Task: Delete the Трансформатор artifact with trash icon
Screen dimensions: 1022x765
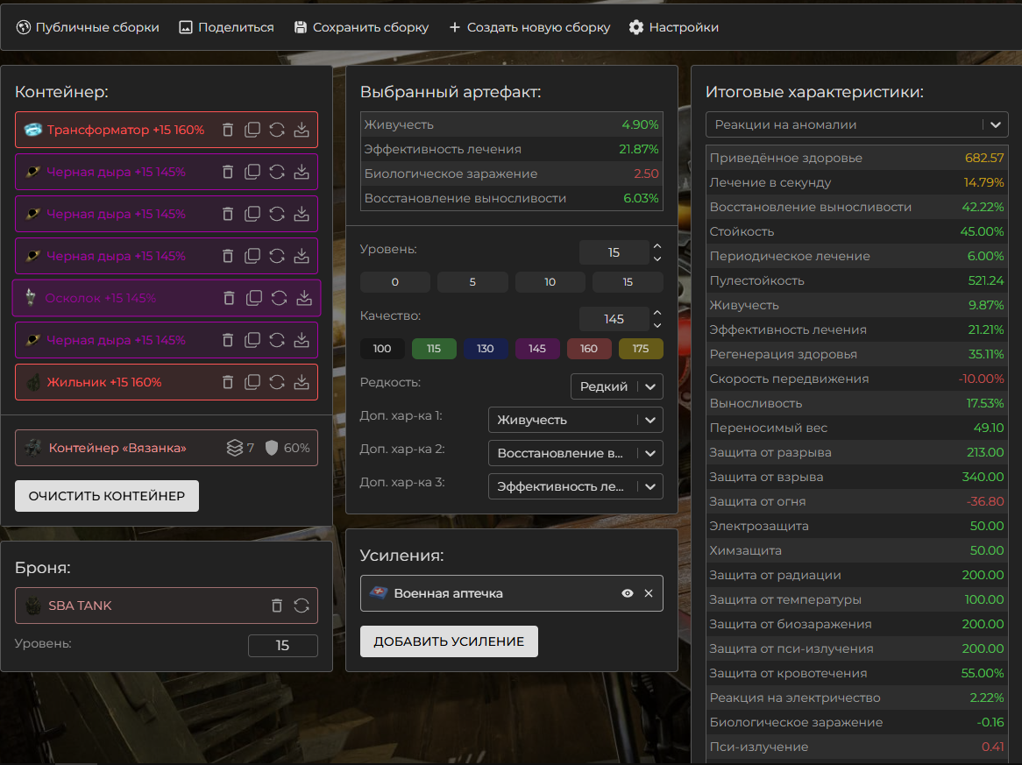Action: tap(228, 130)
